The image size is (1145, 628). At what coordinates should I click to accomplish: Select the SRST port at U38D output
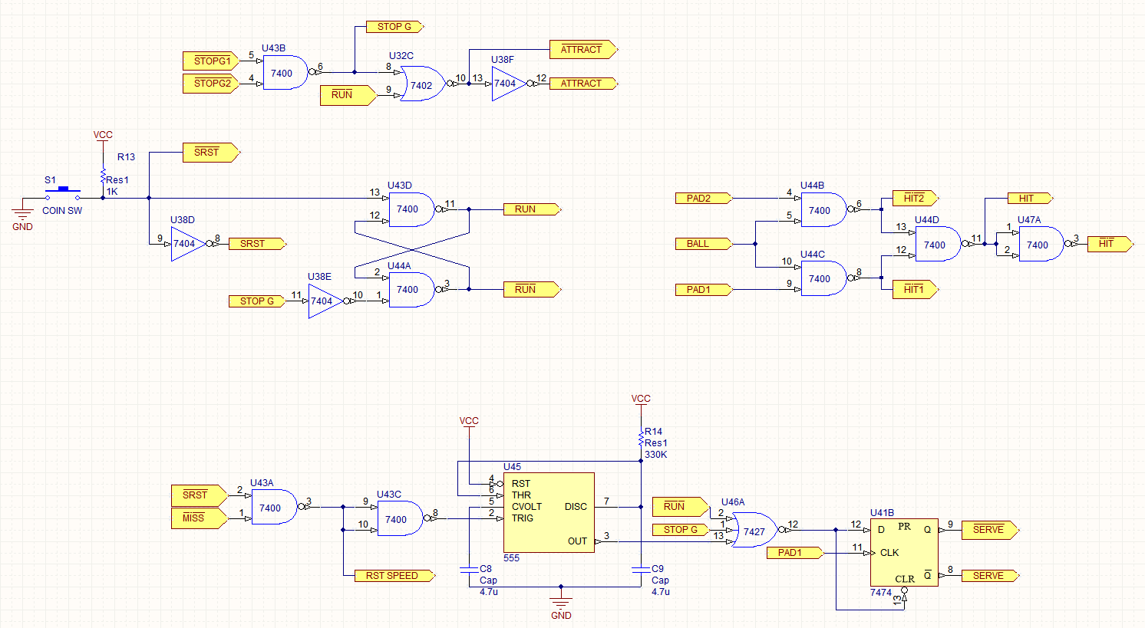258,244
